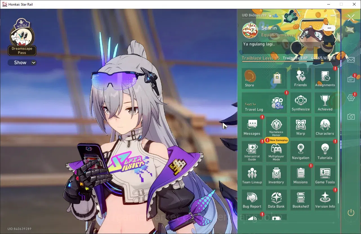361x234 pixels.
Task: Click the EXP value "44965/65070"
Action: pos(323,58)
